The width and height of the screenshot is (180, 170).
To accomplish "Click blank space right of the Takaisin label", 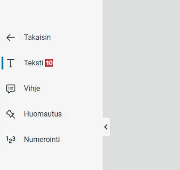I will [77, 37].
